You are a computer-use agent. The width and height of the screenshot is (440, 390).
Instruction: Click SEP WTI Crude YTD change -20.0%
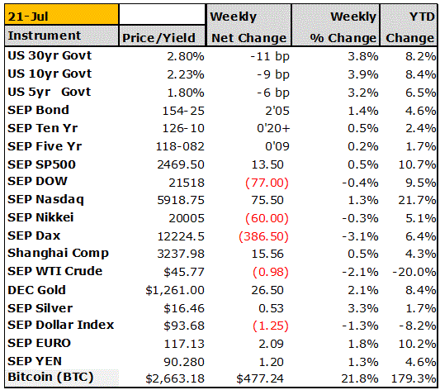point(414,272)
